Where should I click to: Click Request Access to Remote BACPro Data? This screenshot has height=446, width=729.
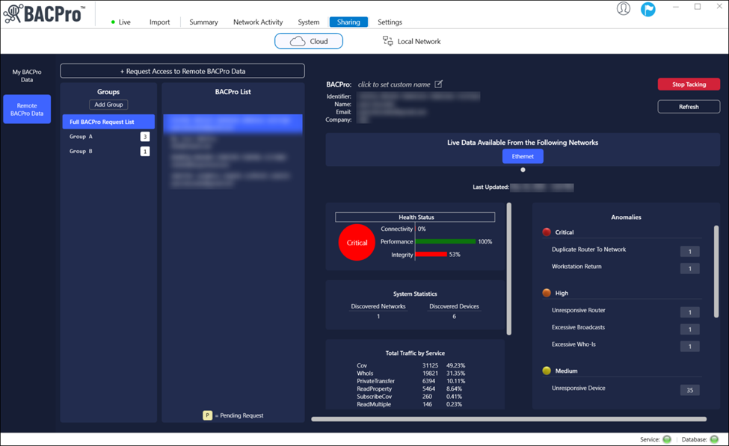point(182,71)
